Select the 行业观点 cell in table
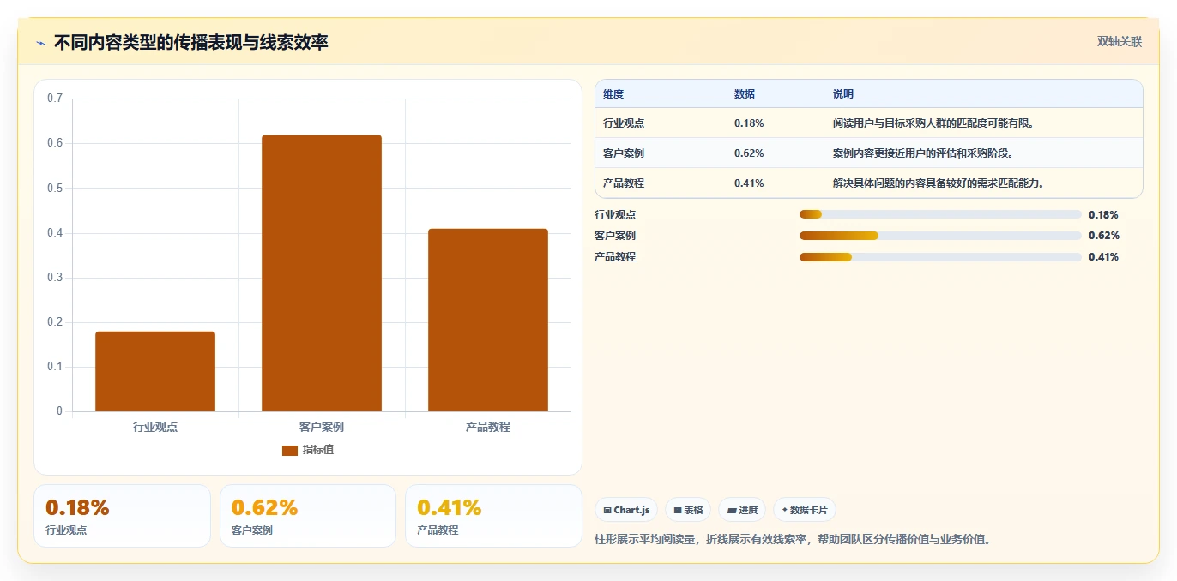Image resolution: width=1177 pixels, height=581 pixels. (624, 123)
